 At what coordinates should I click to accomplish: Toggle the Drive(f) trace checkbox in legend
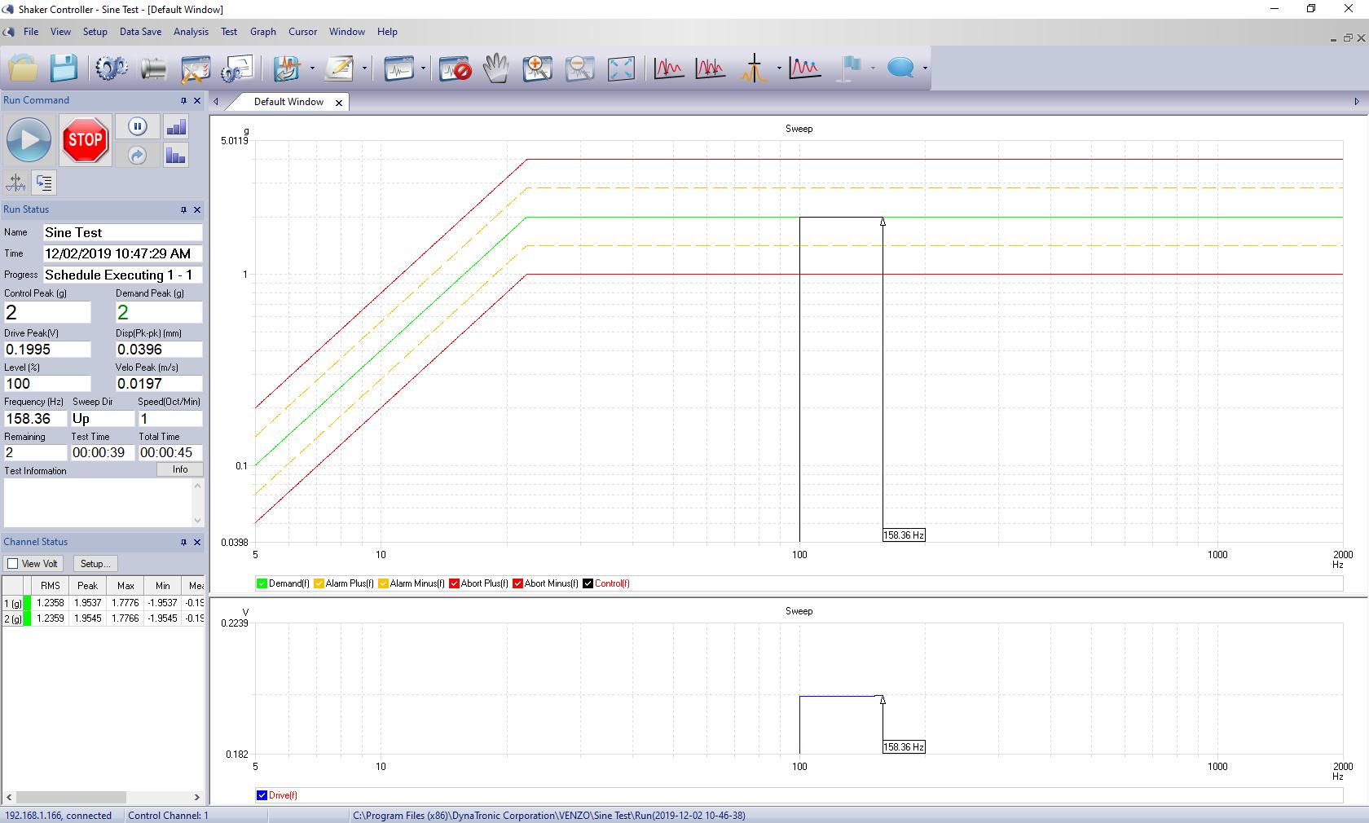click(262, 795)
